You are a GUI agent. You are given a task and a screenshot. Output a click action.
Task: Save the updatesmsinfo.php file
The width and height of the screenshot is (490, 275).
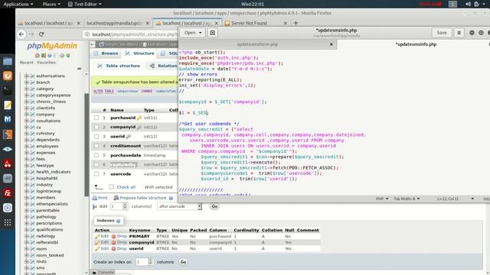pyautogui.click(x=442, y=33)
